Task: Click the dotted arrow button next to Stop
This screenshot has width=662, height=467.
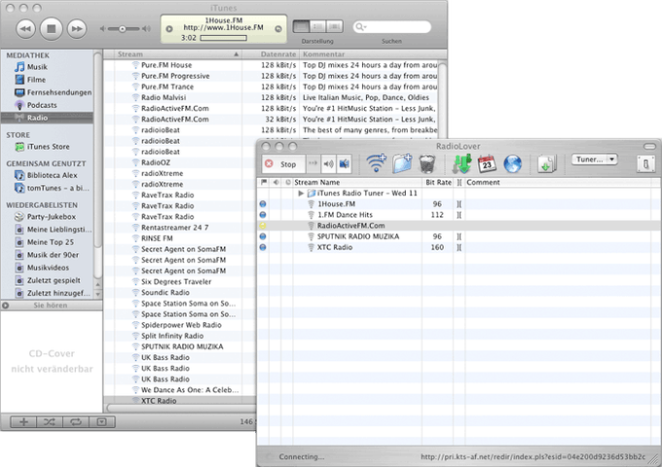Action: pos(313,163)
